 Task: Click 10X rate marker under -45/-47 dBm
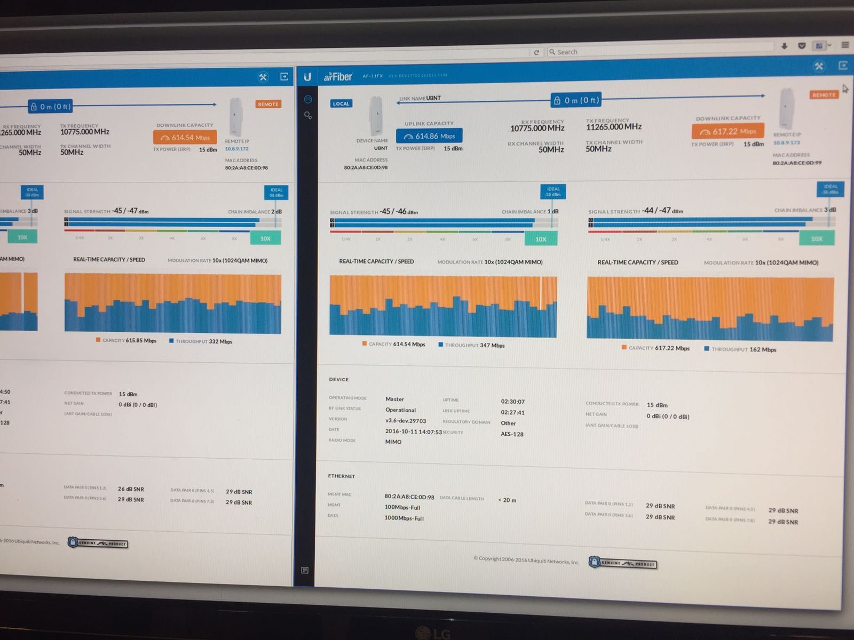[x=265, y=238]
